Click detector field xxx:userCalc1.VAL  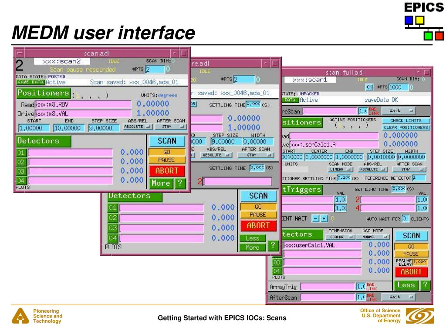(x=322, y=245)
